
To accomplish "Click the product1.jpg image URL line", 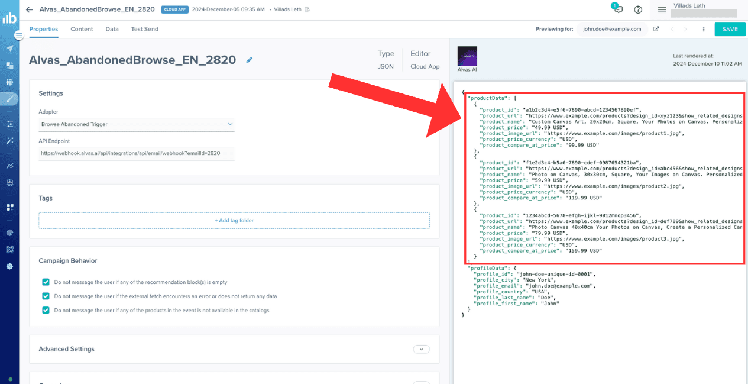I will point(582,133).
